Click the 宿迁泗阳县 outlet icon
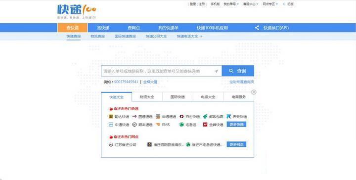Image resolution: width=356 pixels, height=180 pixels. point(149,144)
